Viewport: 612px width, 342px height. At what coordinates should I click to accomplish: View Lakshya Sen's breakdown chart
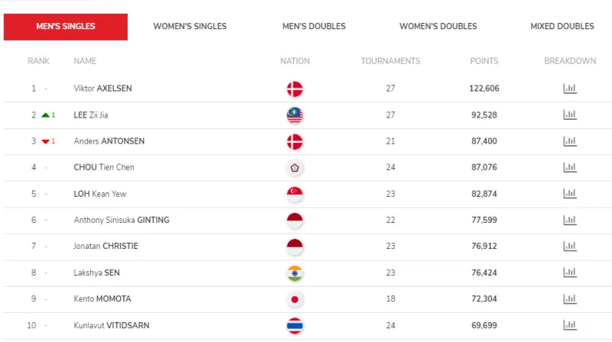(x=569, y=273)
